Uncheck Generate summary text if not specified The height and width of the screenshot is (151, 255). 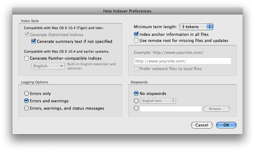(34, 41)
